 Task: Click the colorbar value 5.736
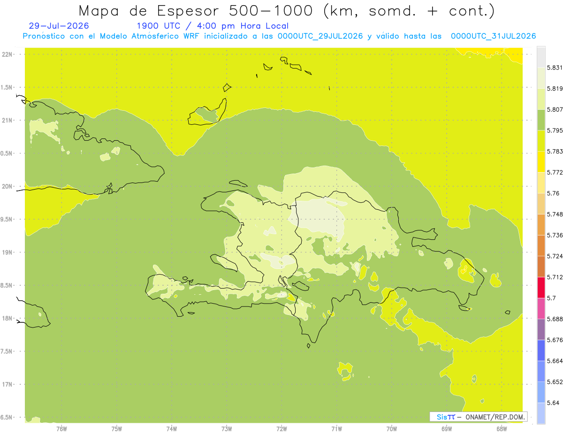555,235
